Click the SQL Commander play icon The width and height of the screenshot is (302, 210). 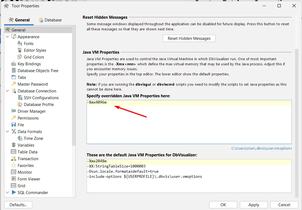[14, 192]
